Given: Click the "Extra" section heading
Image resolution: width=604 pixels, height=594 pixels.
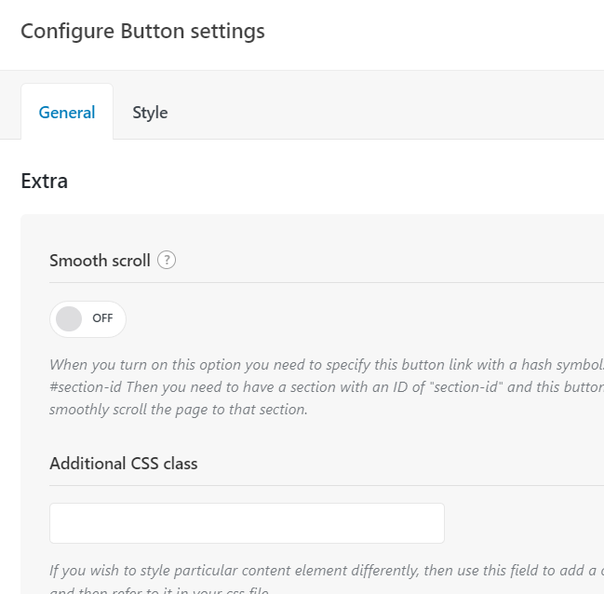Looking at the screenshot, I should [x=44, y=181].
